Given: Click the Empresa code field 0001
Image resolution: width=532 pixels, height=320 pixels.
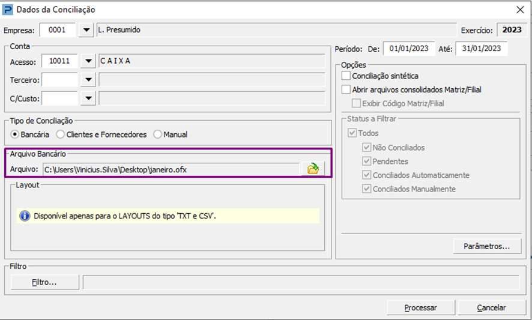Looking at the screenshot, I should coord(57,30).
